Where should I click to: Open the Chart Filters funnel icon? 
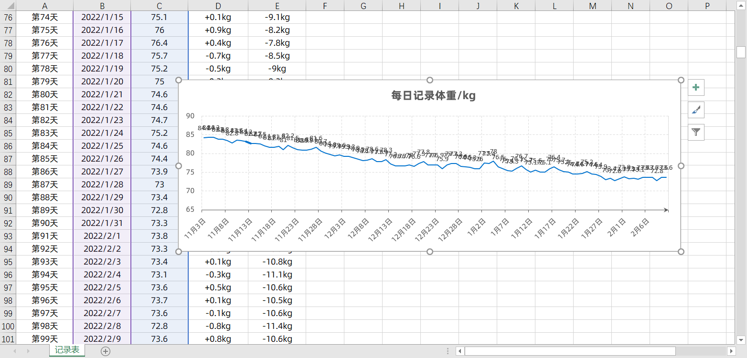pyautogui.click(x=696, y=132)
